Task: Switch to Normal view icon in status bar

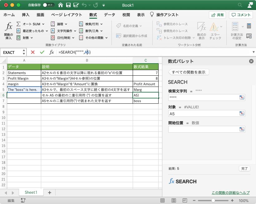Action: pyautogui.click(x=162, y=200)
